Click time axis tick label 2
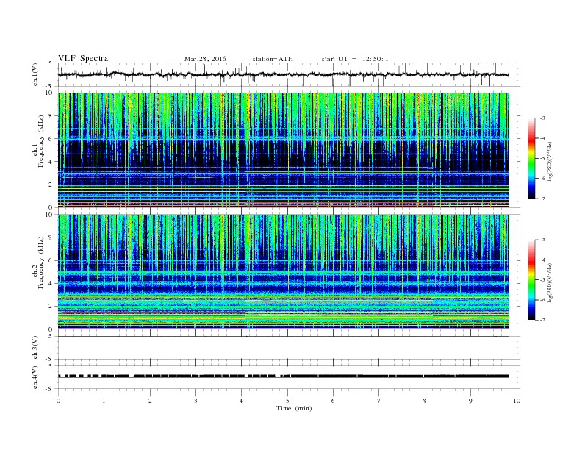Viewport: 582px width, 450px height. click(150, 401)
